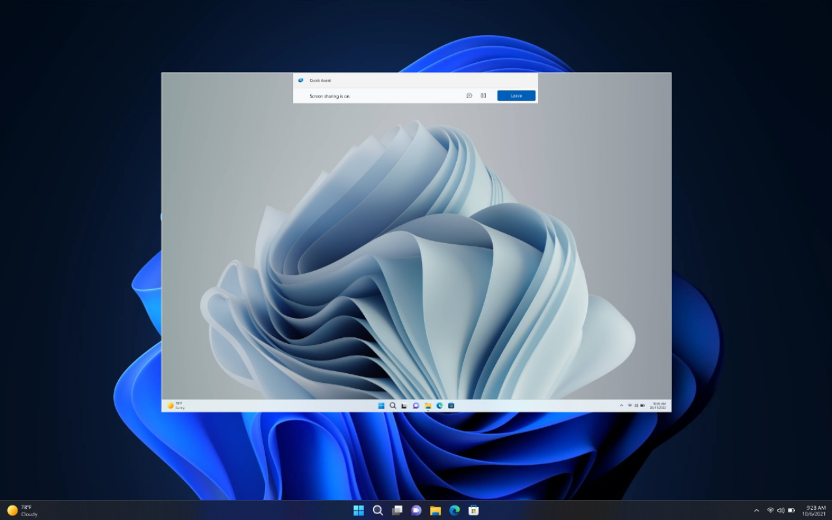Launch Microsoft Edge on local taskbar
The height and width of the screenshot is (520, 832).
tap(454, 510)
